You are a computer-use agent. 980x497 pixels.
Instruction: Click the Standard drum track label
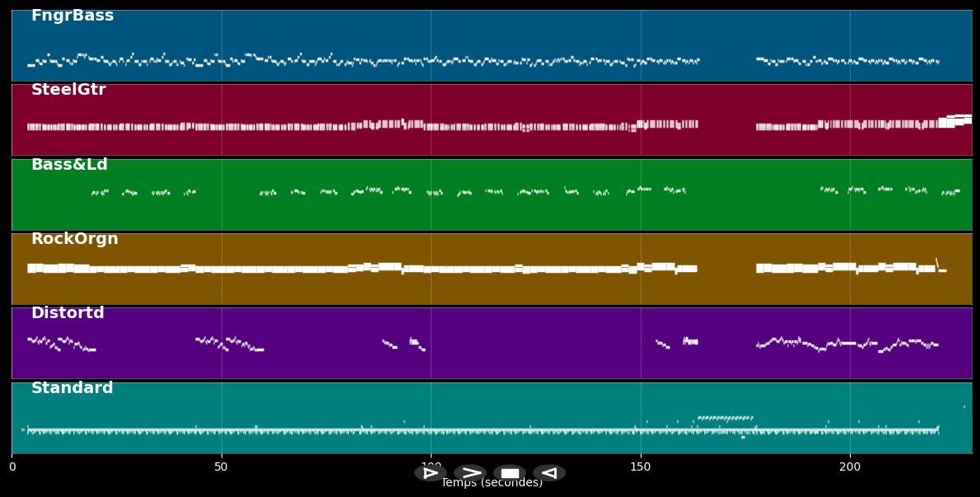[x=72, y=388]
